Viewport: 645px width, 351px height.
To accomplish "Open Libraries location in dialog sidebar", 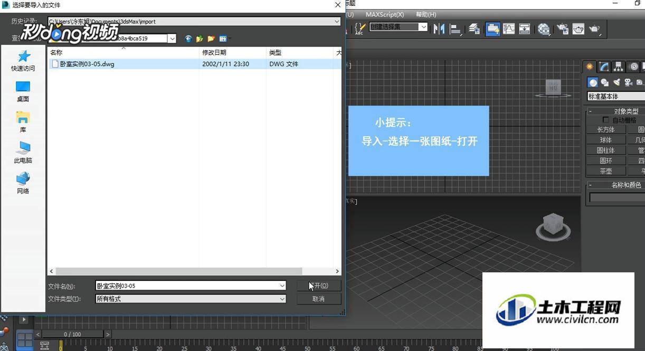I will click(x=23, y=122).
